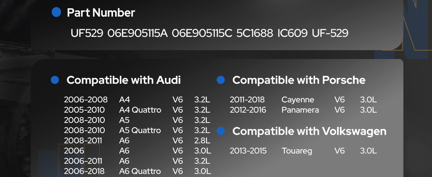Click the first UF529 part number
432x177 pixels.
pyautogui.click(x=87, y=33)
